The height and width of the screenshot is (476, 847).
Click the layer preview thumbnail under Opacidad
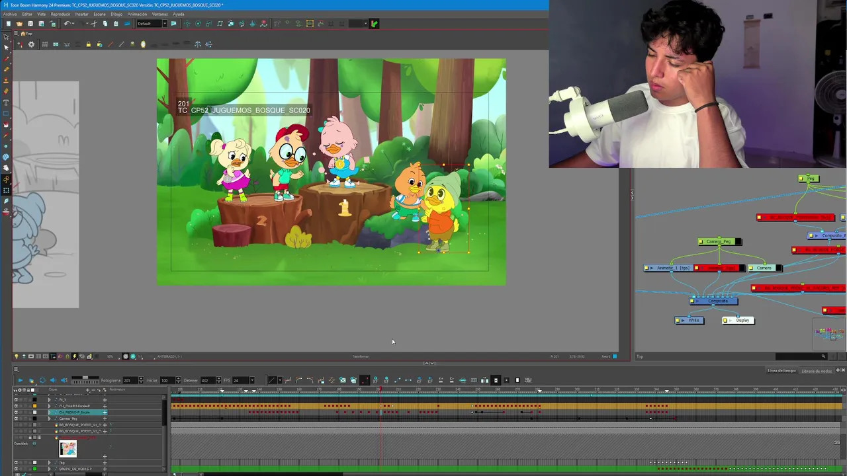point(67,449)
